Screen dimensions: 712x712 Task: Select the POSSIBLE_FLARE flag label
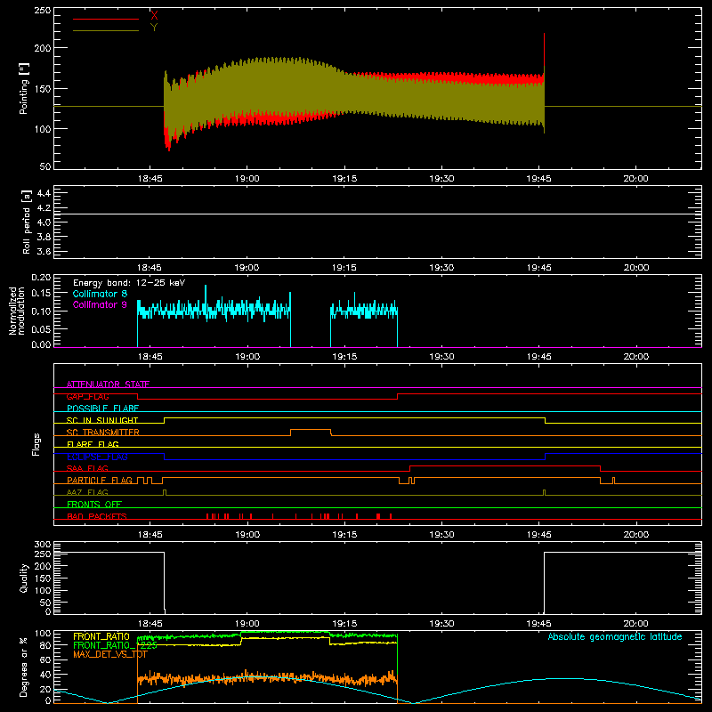(x=102, y=409)
